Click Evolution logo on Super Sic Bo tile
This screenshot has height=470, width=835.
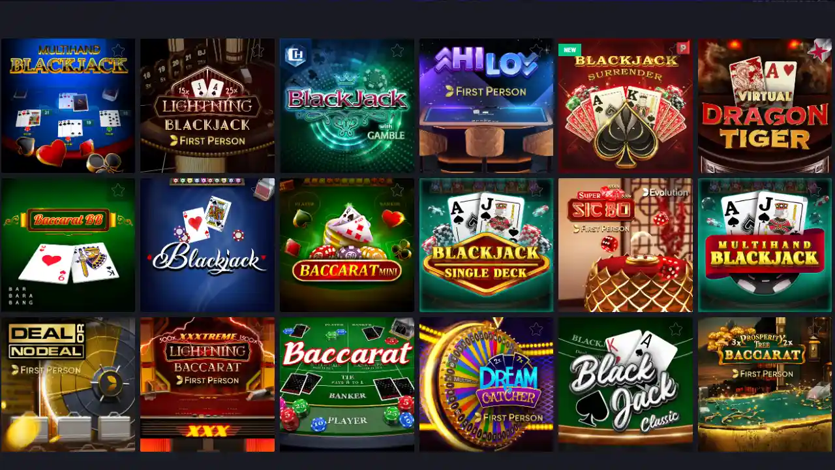(665, 193)
